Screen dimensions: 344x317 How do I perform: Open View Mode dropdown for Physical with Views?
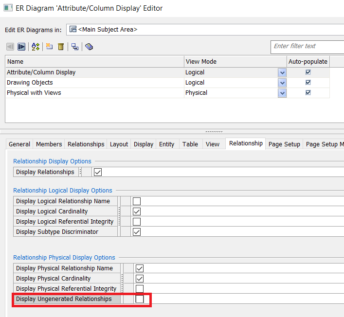282,93
